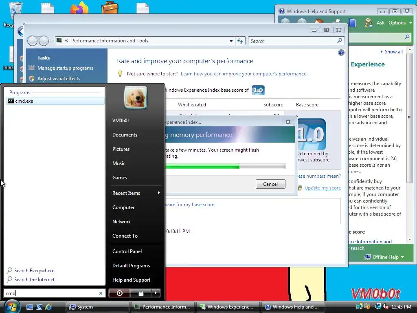Click the Start menu power button
The image size is (417, 313).
pos(119,293)
